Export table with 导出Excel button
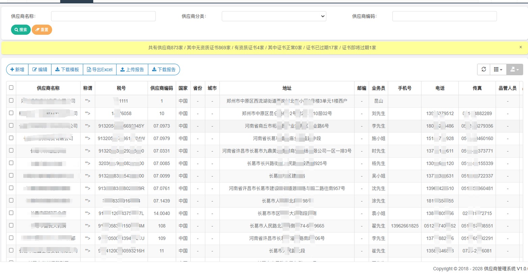The image size is (528, 273). [100, 69]
